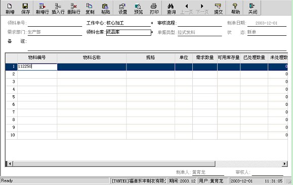Click the 领料仓库 field showing 成品库
Viewport: 293px width, 185px height.
(x=129, y=32)
